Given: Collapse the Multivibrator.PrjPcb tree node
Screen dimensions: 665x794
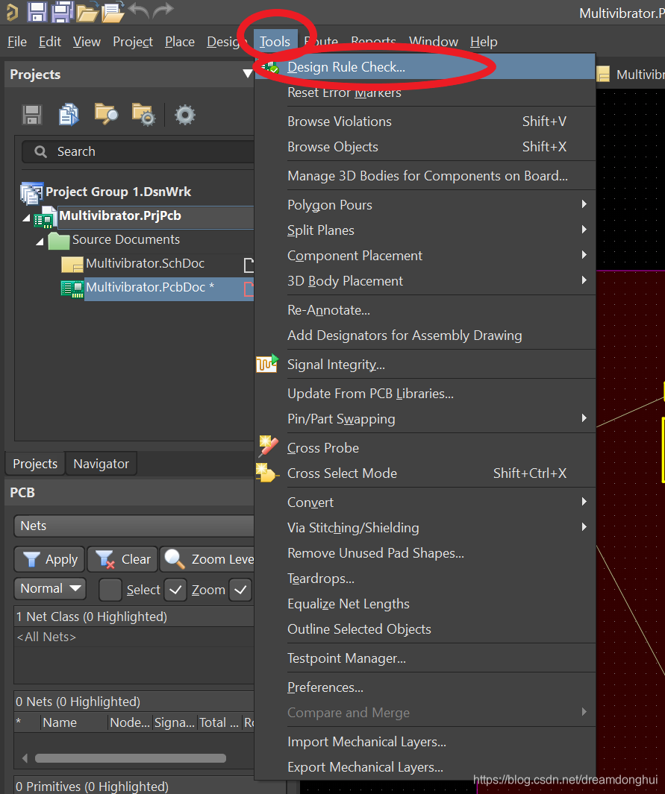Looking at the screenshot, I should (26, 218).
